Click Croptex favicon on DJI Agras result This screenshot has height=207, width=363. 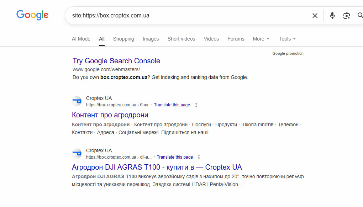pos(77,154)
